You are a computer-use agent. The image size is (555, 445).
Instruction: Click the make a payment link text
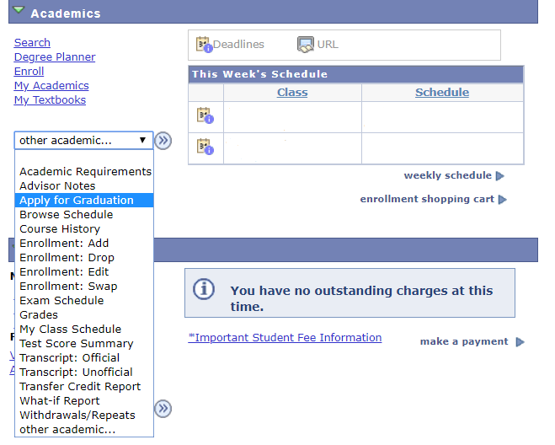coord(464,341)
